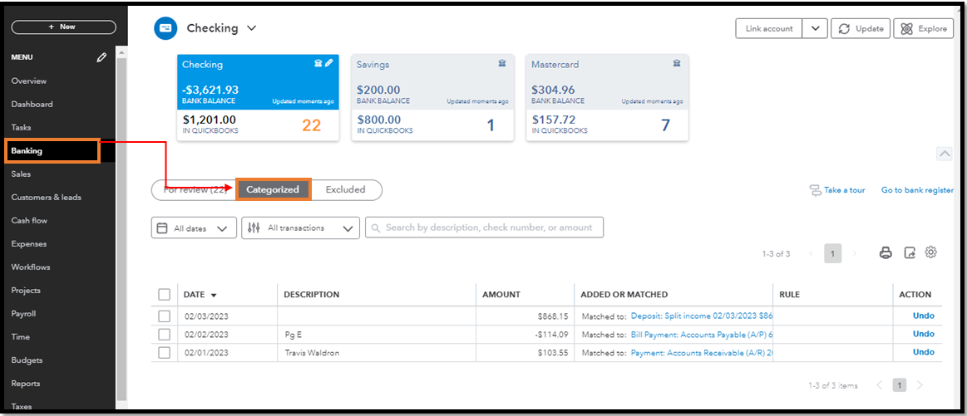Toggle the select-all checkbox in table header
967x416 pixels.
(x=164, y=295)
